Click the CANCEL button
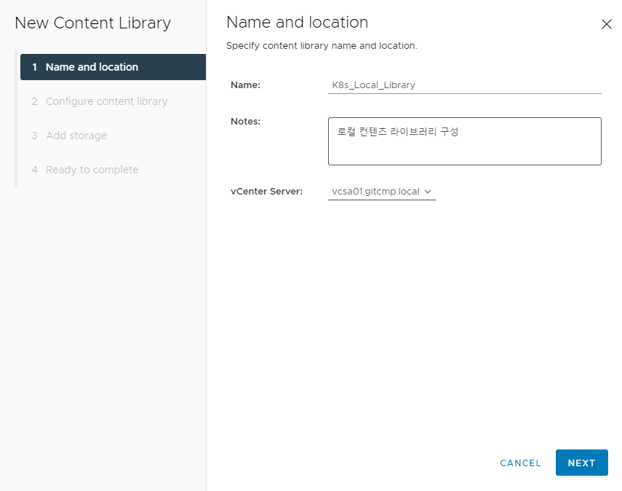 (520, 463)
